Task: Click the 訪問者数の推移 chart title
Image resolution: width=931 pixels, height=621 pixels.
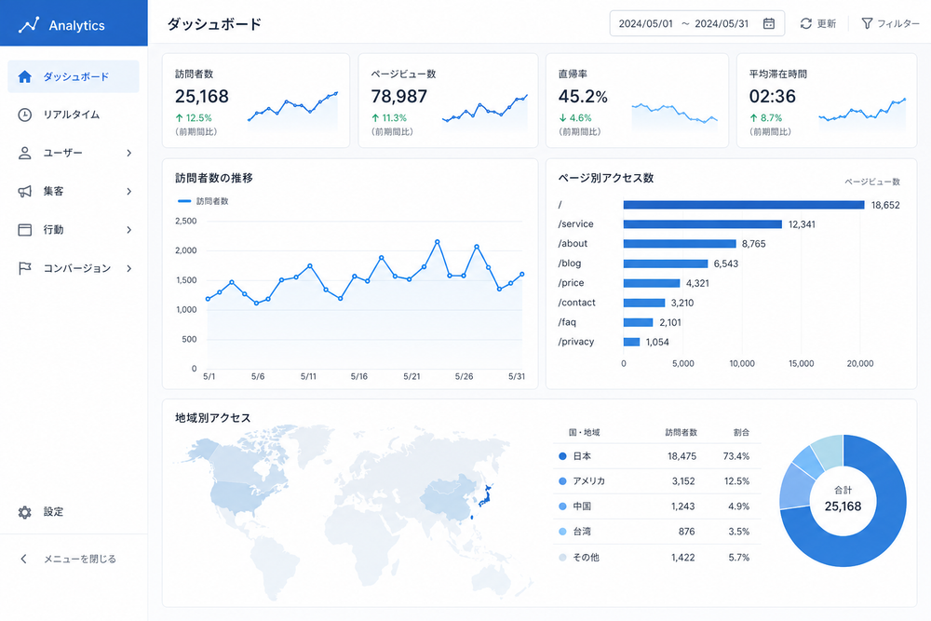Action: [214, 178]
